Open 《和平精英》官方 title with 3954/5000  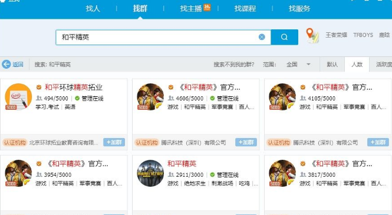77,164
